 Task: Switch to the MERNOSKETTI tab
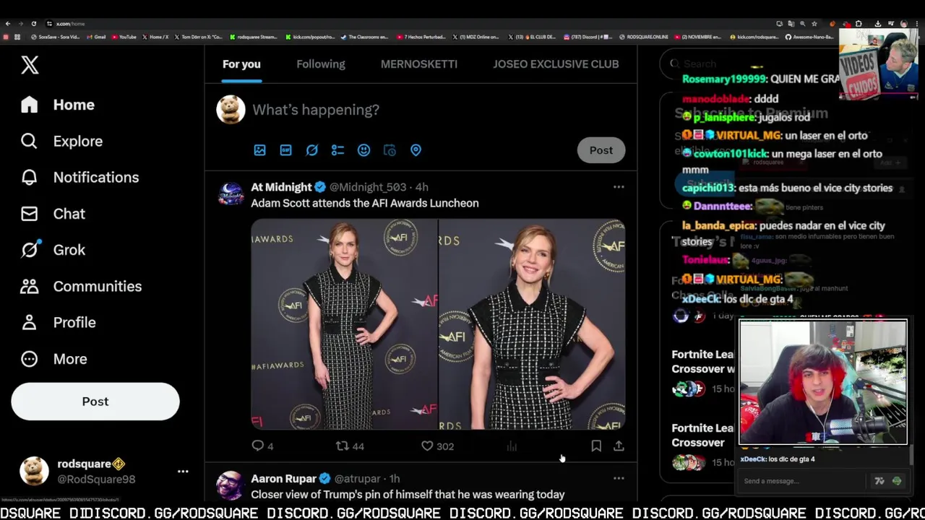(x=419, y=64)
